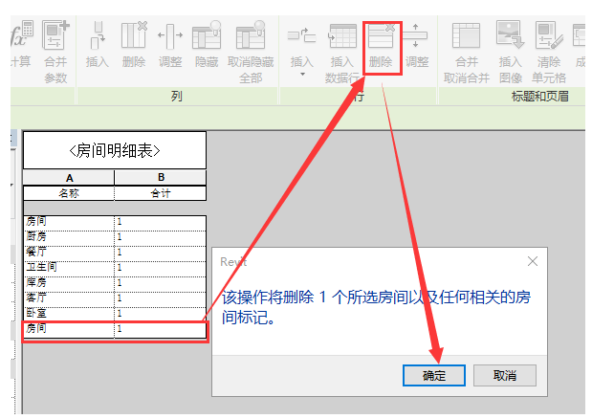Open the row 插入 dropdown arrow
Screen dimensions: 592x419
tap(302, 74)
